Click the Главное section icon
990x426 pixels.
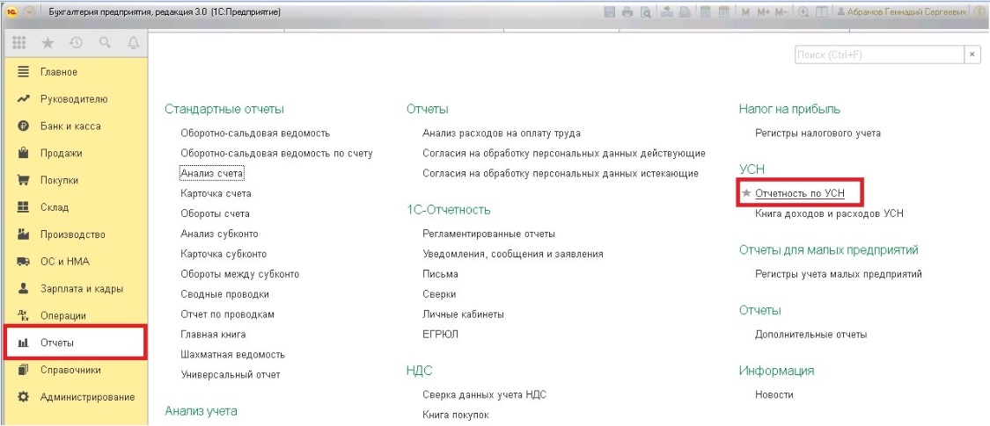(24, 72)
